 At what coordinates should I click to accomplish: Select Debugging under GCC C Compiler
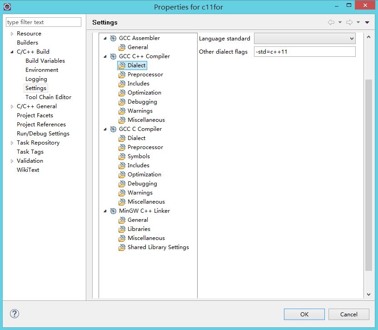click(142, 184)
